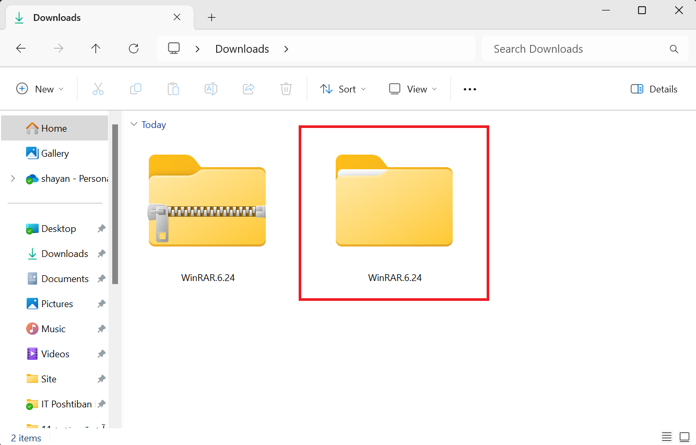Screen dimensions: 696x445
Task: Open the Sort dropdown menu
Action: 343,89
